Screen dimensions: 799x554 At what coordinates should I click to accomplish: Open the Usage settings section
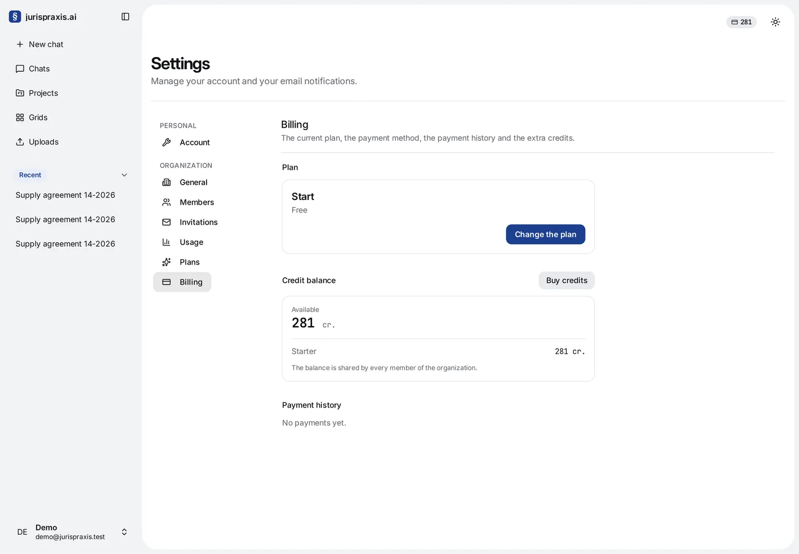(183, 242)
